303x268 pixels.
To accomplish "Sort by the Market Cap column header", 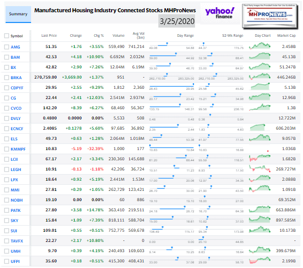I will point(286,36).
